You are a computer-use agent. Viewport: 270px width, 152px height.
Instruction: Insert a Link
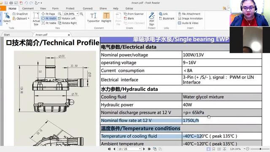coord(163,14)
